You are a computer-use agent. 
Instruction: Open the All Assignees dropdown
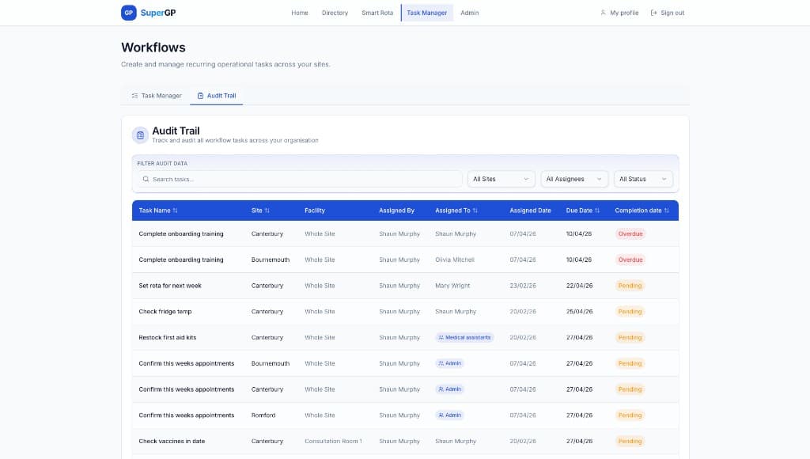(574, 179)
